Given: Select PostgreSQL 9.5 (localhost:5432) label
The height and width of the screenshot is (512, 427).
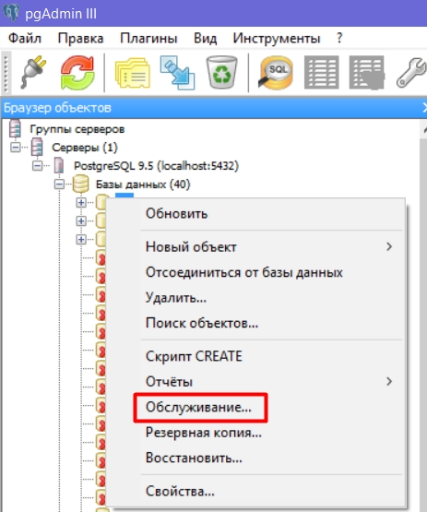Looking at the screenshot, I should tap(157, 166).
